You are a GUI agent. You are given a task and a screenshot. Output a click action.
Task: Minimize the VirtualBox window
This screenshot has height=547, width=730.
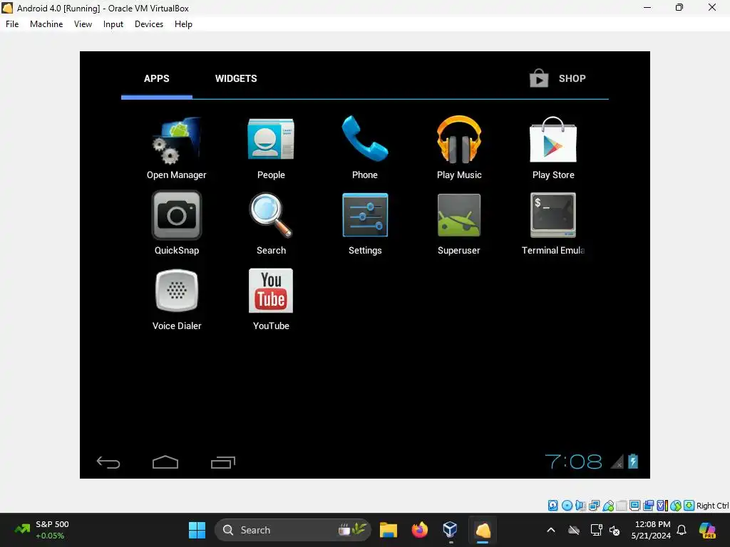pos(647,7)
